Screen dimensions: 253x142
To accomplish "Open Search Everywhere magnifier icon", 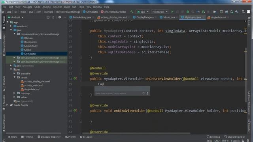I will pyautogui.click(x=243, y=11).
